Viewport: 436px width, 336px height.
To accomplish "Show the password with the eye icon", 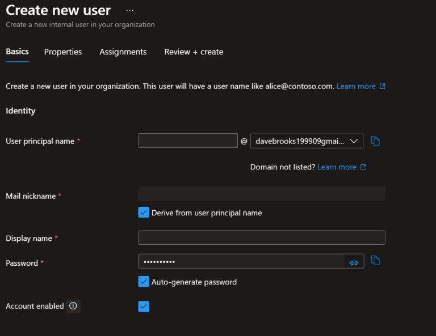I will click(x=354, y=262).
